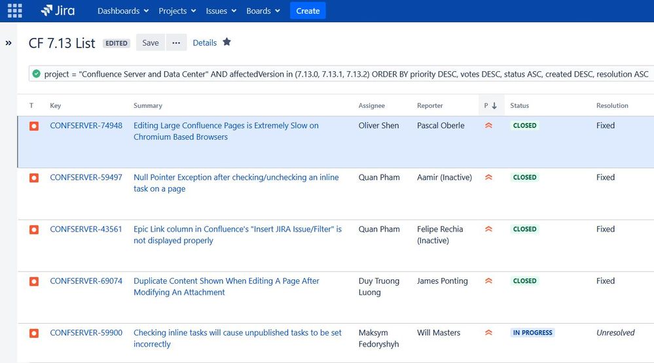The height and width of the screenshot is (363, 654).
Task: Click priority icon in CONFSERVER-59900 row
Action: (488, 332)
